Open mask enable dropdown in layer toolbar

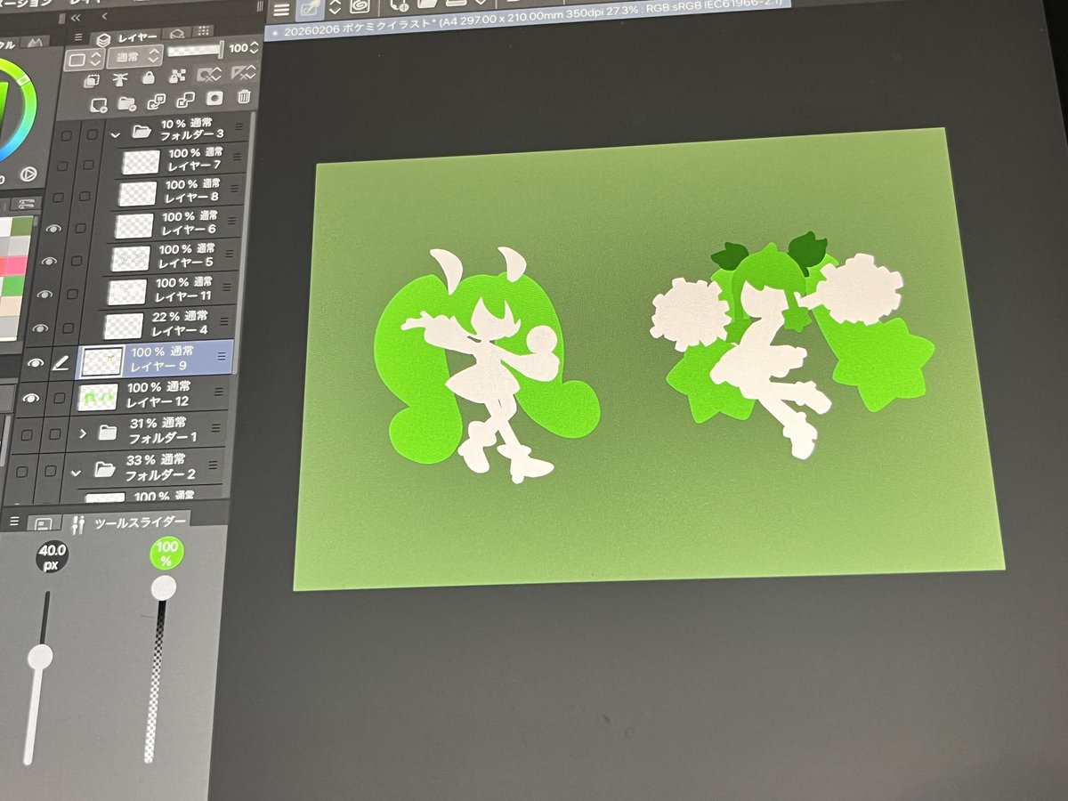tap(210, 76)
